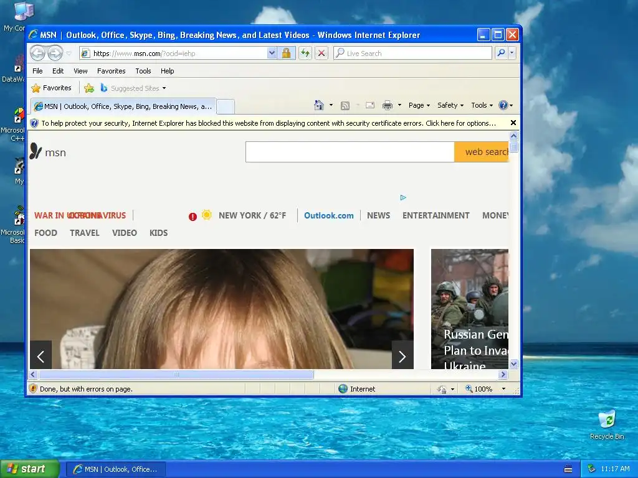Image resolution: width=638 pixels, height=478 pixels.
Task: Click the security information bar message
Action: pos(269,123)
